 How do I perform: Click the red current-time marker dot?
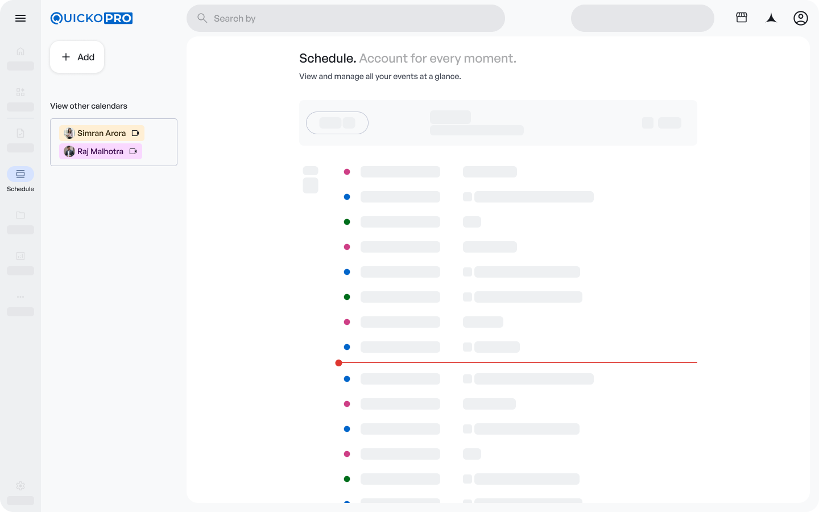[x=339, y=363]
